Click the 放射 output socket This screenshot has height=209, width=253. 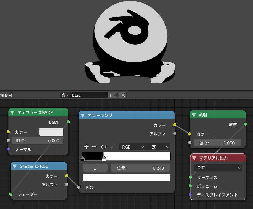pyautogui.click(x=246, y=124)
